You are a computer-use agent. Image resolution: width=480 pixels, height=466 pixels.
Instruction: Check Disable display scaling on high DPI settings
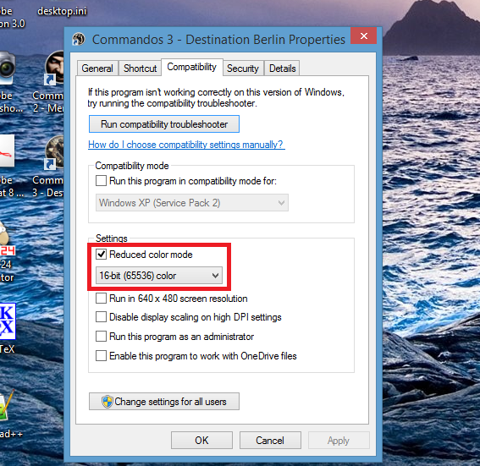[x=101, y=317]
